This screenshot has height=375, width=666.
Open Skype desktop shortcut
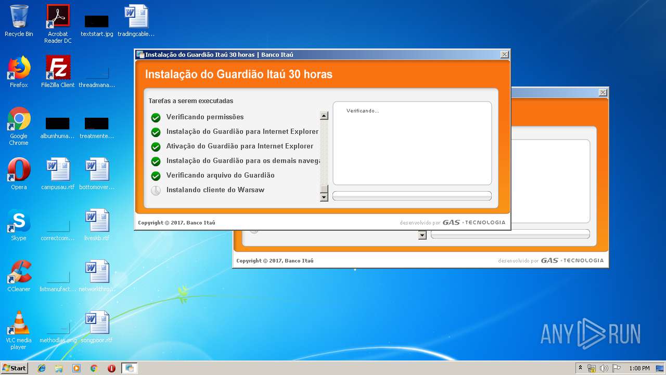(x=19, y=225)
